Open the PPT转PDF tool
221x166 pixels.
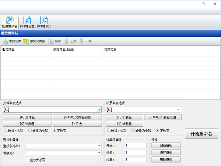click(x=44, y=21)
